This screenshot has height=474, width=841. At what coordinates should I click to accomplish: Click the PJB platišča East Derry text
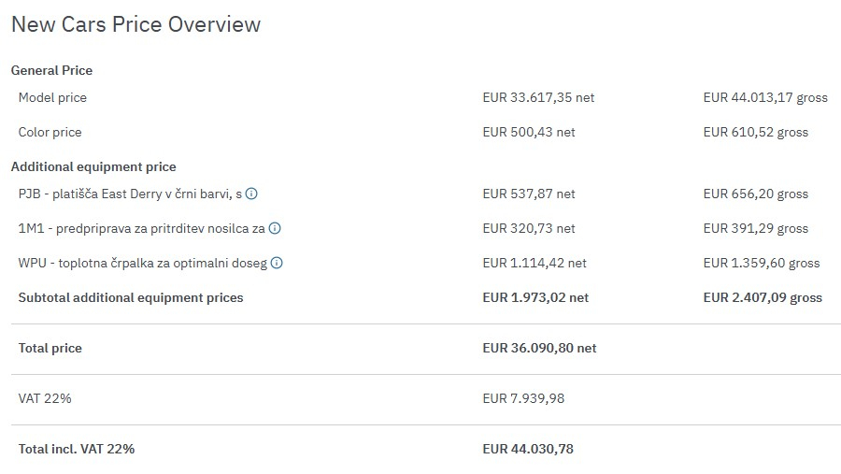(x=130, y=194)
